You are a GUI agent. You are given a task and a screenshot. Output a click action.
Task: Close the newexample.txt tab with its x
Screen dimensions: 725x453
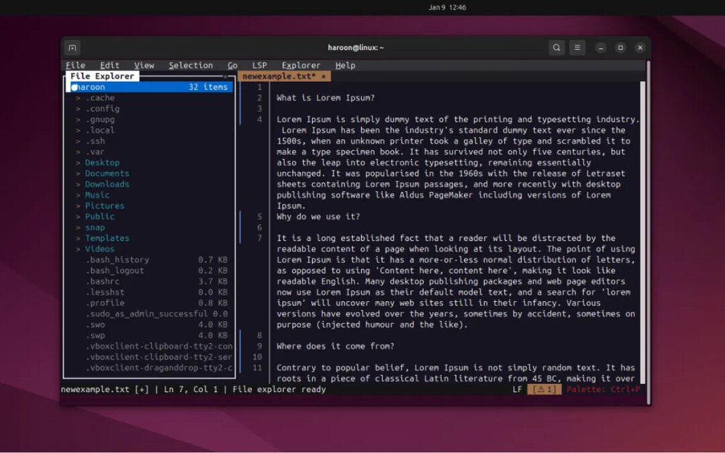[x=324, y=76]
